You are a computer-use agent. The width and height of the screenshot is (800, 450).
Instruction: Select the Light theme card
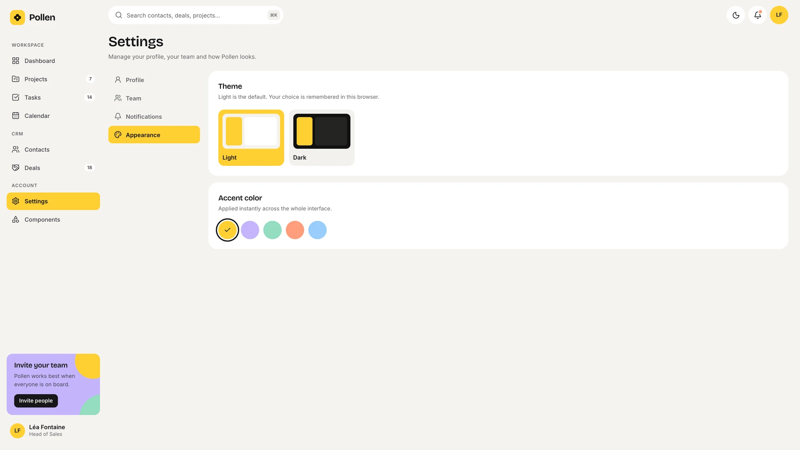coord(251,138)
